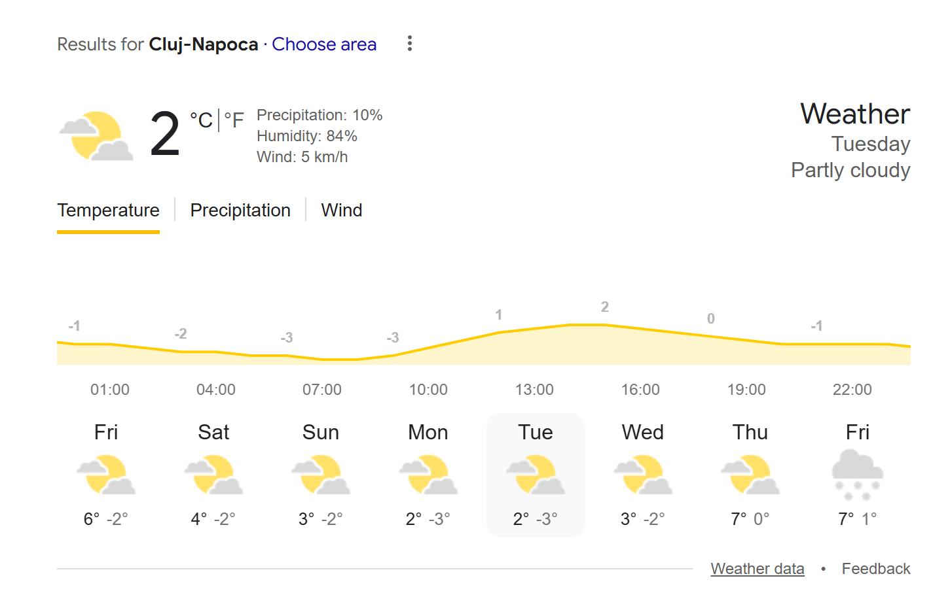Image resolution: width=950 pixels, height=591 pixels.
Task: Open the Weather data link
Action: point(757,569)
